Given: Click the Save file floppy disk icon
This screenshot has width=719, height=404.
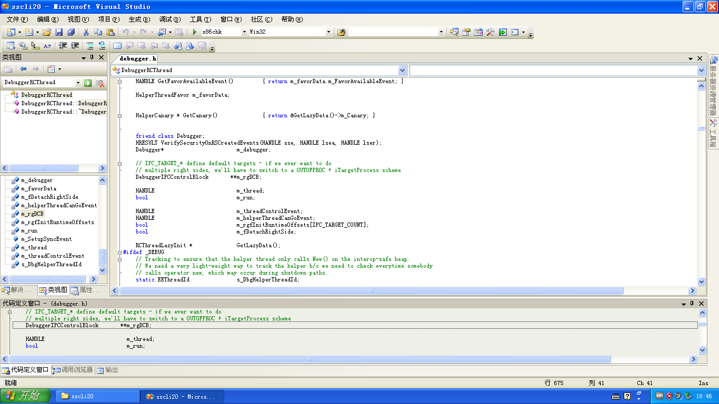Looking at the screenshot, I should tap(59, 32).
